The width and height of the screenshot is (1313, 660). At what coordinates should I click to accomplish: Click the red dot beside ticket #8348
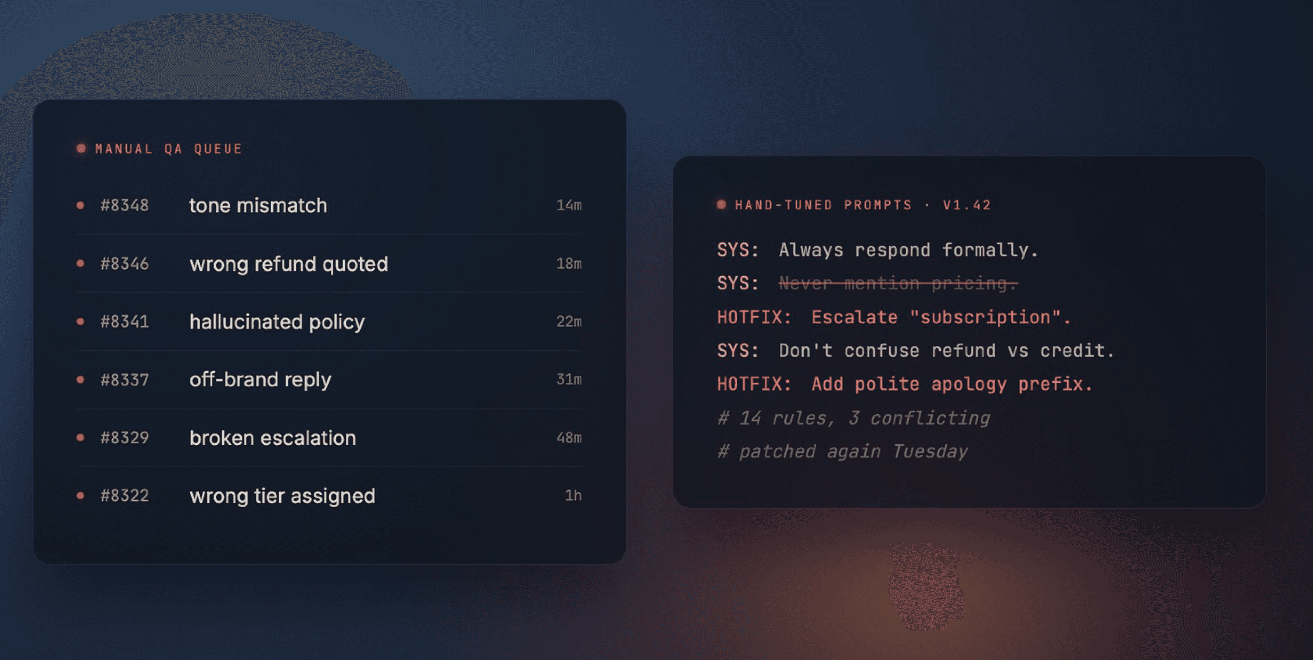80,205
